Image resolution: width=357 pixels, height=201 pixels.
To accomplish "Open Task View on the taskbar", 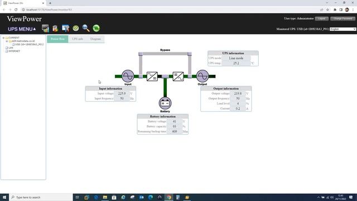I will (x=77, y=197).
